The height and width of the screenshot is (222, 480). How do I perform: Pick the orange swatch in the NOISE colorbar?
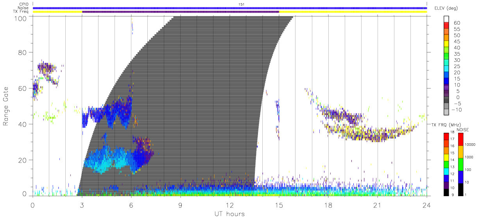[460, 152]
